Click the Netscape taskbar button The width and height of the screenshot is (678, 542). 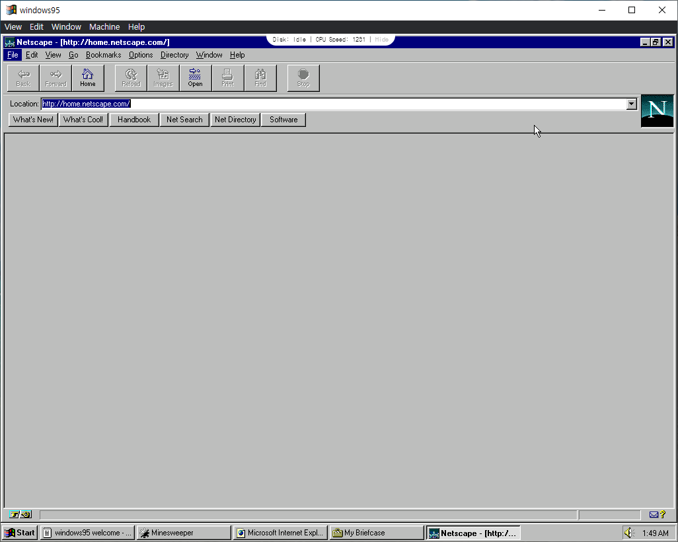(x=473, y=533)
